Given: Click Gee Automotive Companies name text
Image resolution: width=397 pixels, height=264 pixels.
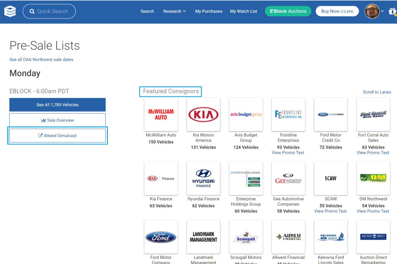Looking at the screenshot, I should [x=288, y=202].
